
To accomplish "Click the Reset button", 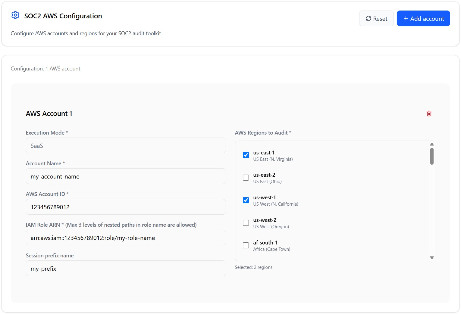I will pos(376,19).
